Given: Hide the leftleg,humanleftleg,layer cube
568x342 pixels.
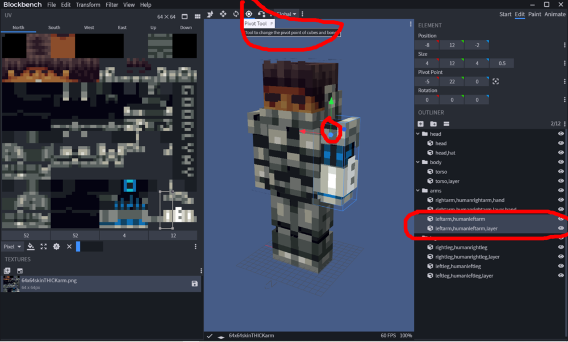Looking at the screenshot, I should (x=561, y=276).
